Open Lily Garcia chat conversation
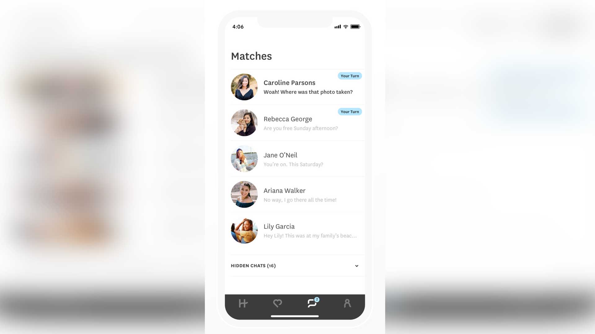The width and height of the screenshot is (595, 334). coord(295,230)
